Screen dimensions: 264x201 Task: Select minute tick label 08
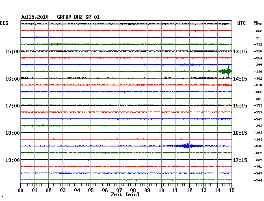133,190
